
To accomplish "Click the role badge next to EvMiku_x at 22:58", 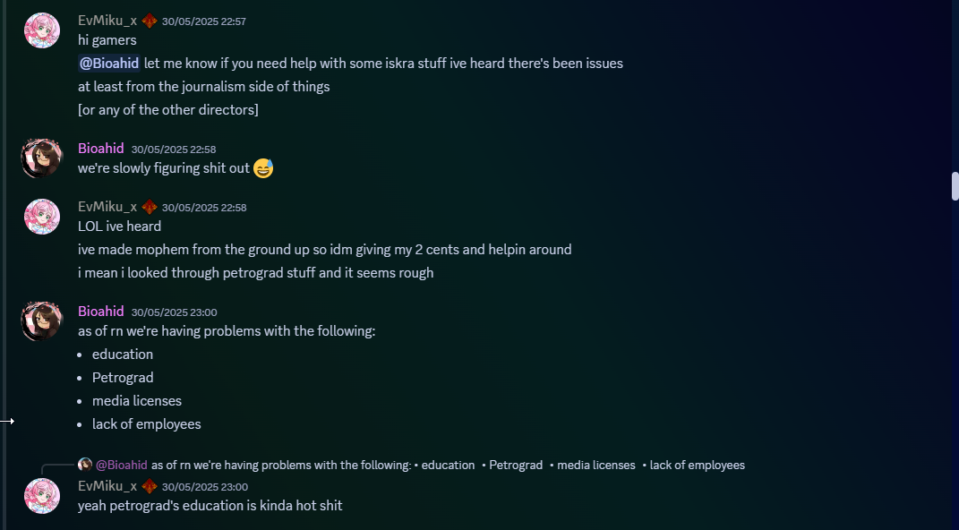I will 150,207.
